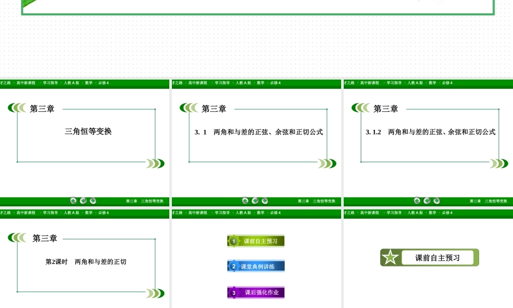Image resolution: width=513 pixels, height=308 pixels.
Task: Toggle the forward navigation control on slide 1
Action: point(93,201)
